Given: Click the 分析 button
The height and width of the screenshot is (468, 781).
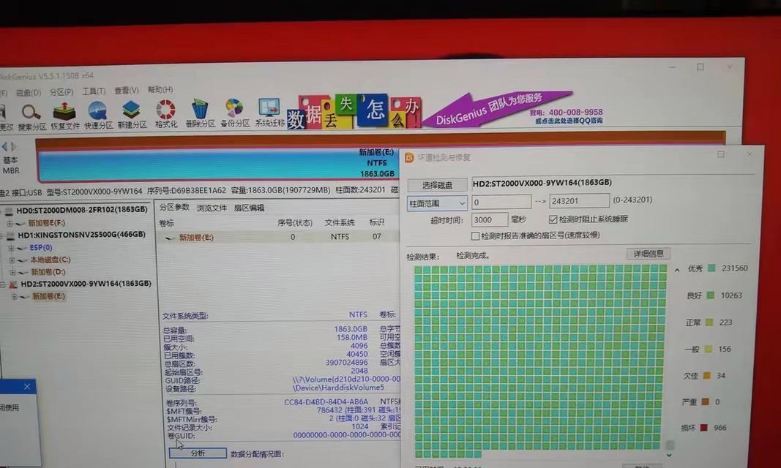Looking at the screenshot, I should [x=198, y=453].
